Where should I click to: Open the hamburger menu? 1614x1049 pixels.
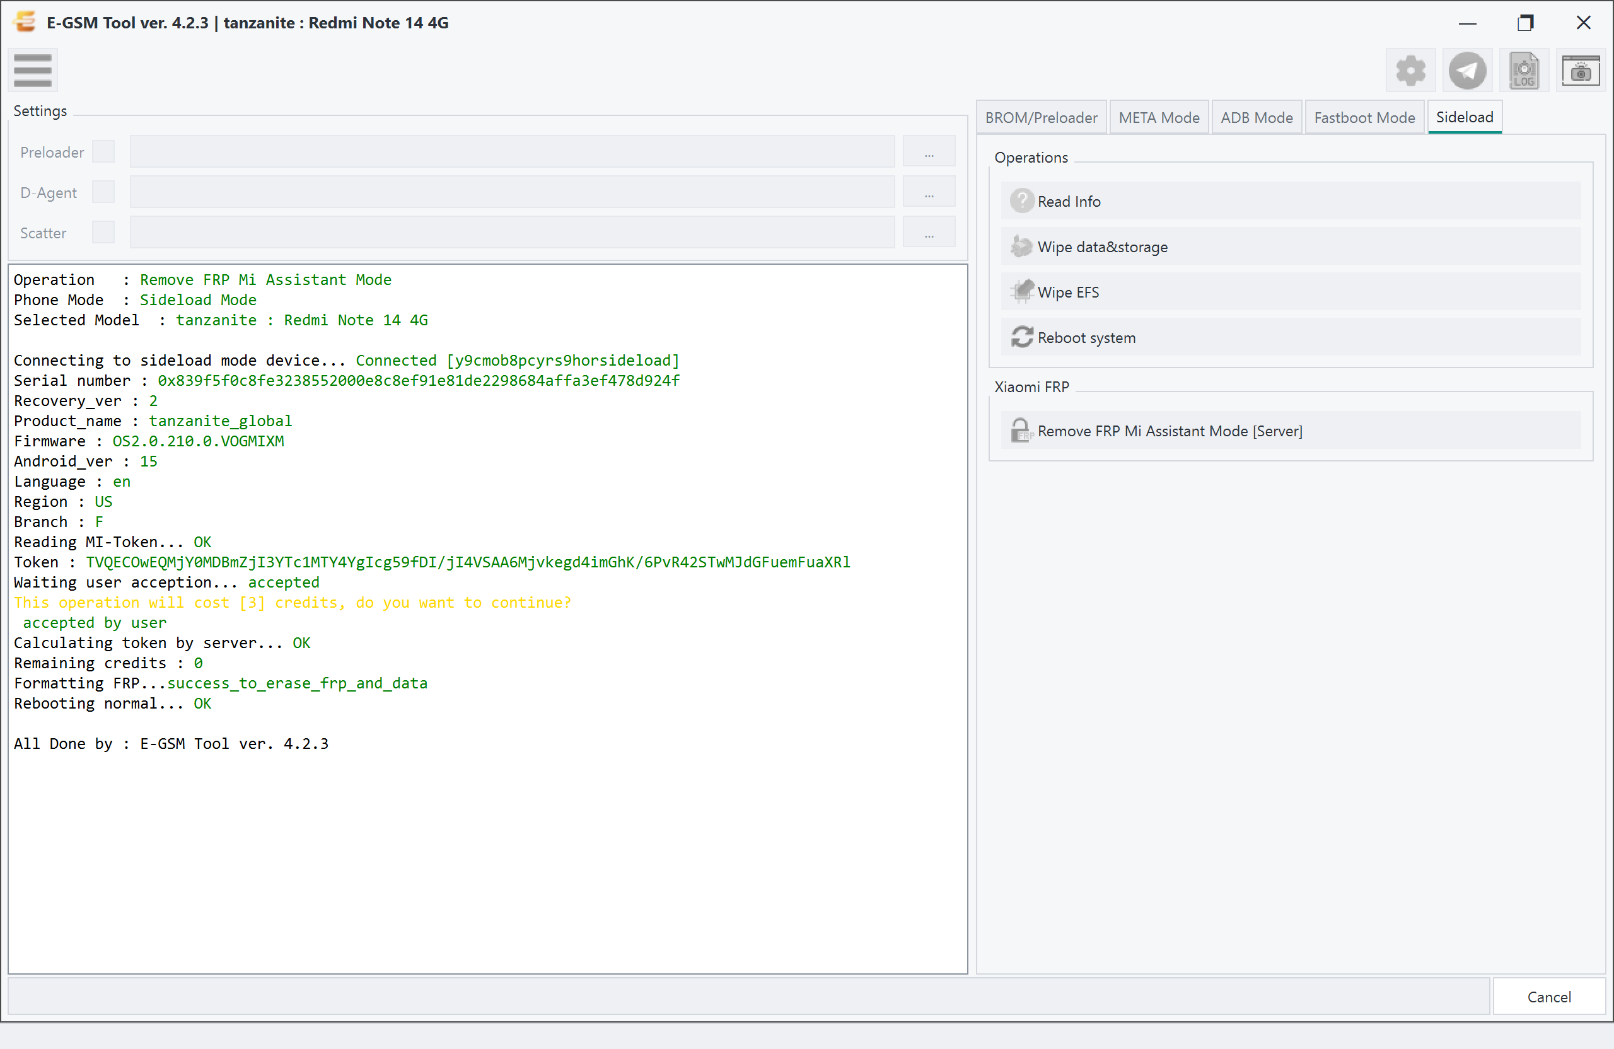pyautogui.click(x=33, y=70)
